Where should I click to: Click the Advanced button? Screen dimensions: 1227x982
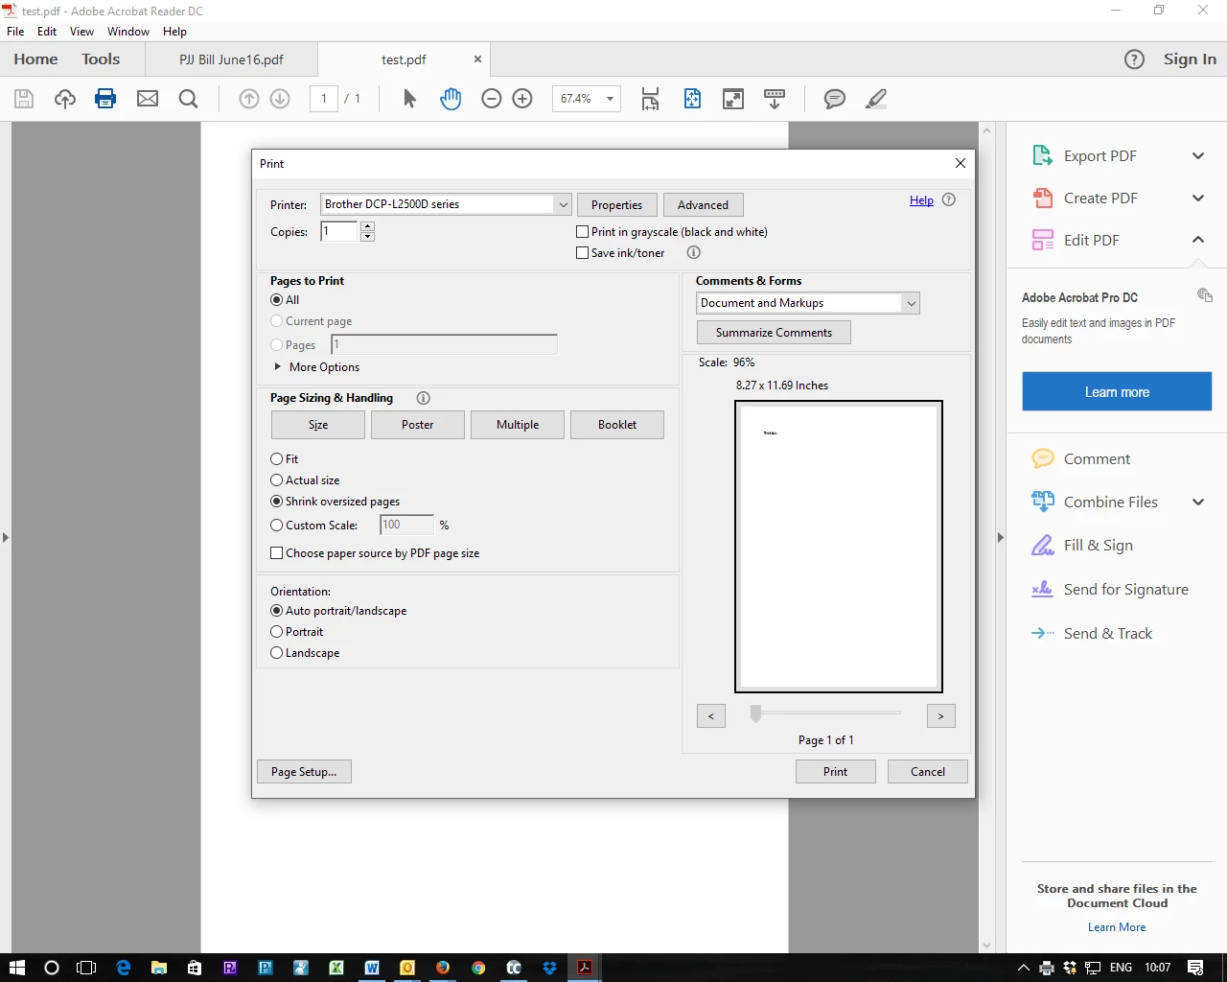[703, 205]
